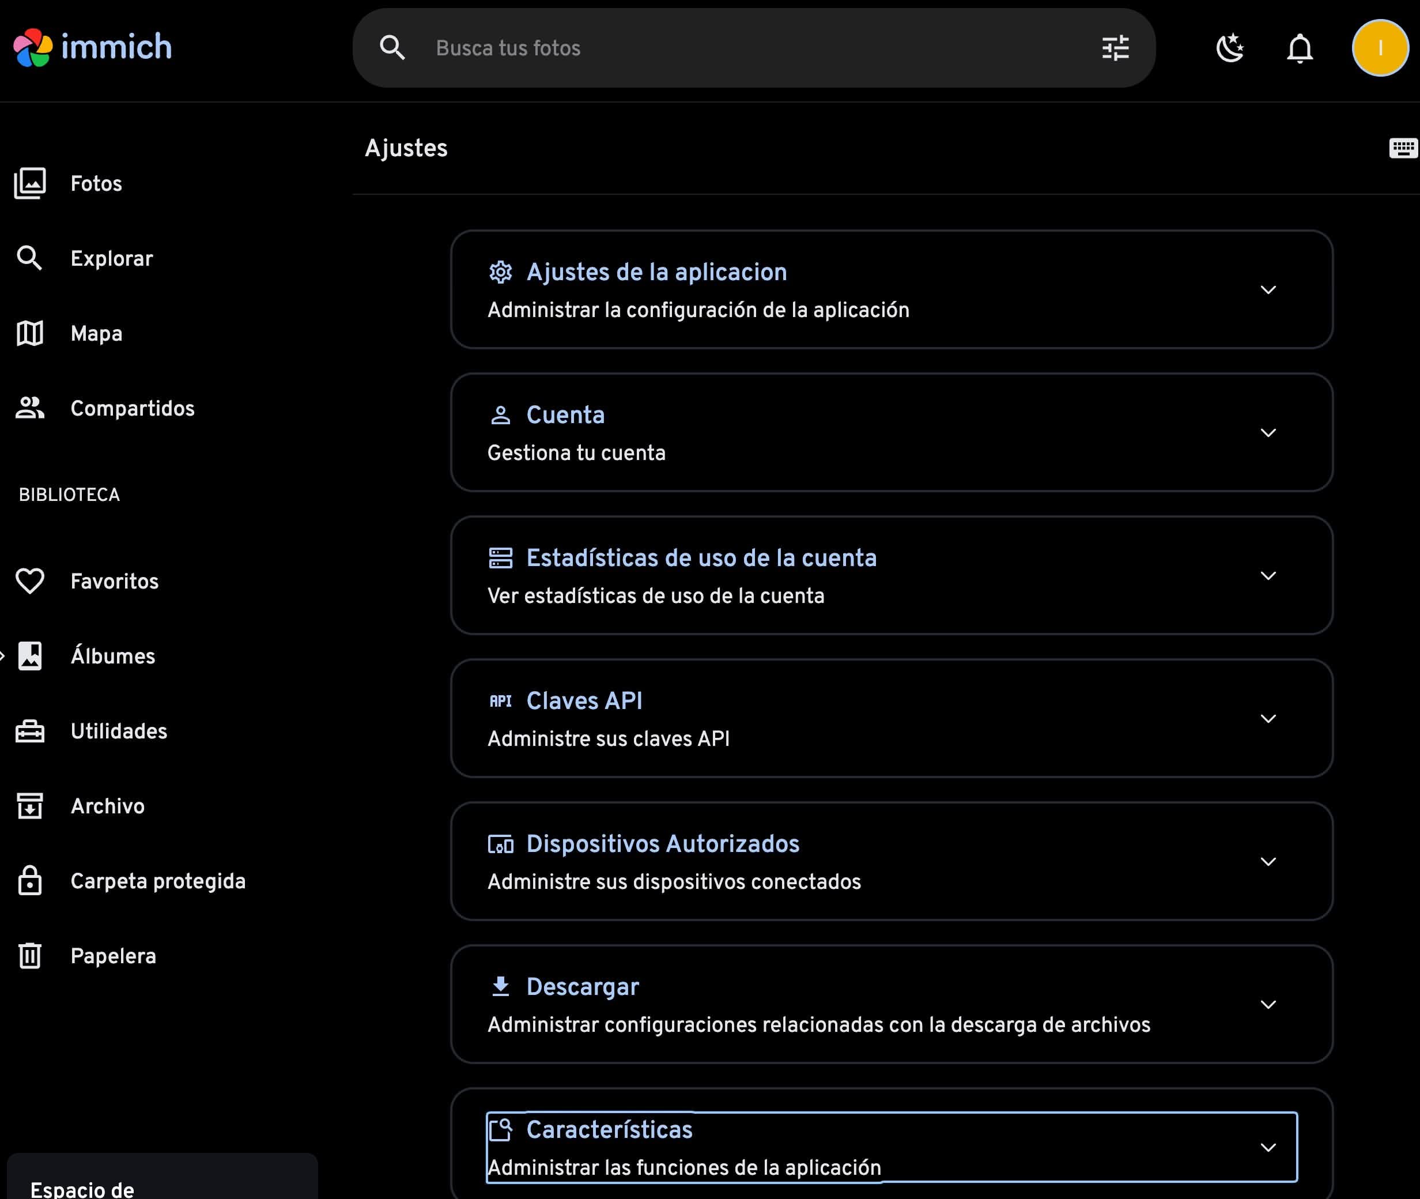Image resolution: width=1420 pixels, height=1199 pixels.
Task: Open Utilidades toolbox item
Action: 118,731
